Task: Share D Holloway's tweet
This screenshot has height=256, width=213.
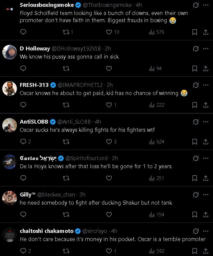Action: (206, 68)
